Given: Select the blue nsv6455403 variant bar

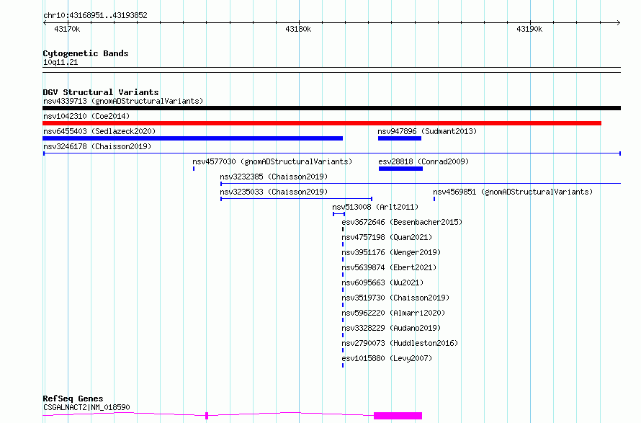Looking at the screenshot, I should (x=192, y=138).
